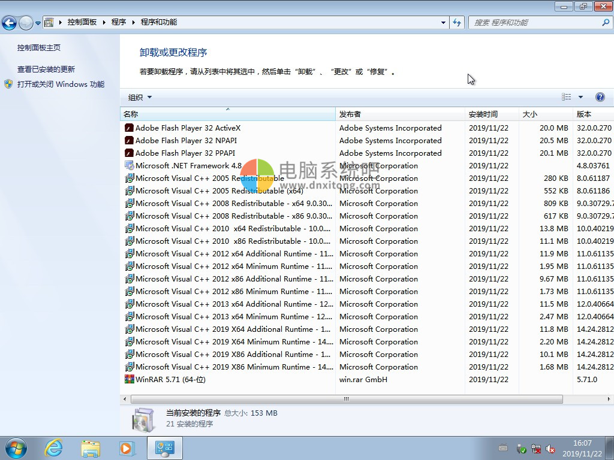Click the Adobe Flash Player 32 ActiveX icon

(x=129, y=128)
